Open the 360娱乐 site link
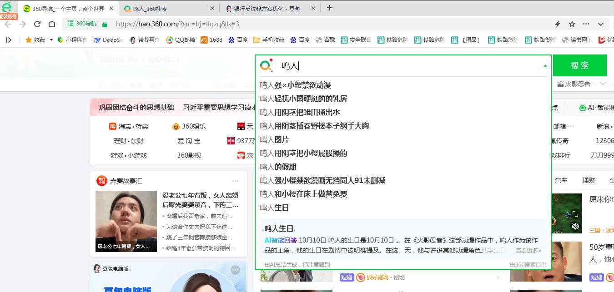The height and width of the screenshot is (292, 614). (x=189, y=126)
